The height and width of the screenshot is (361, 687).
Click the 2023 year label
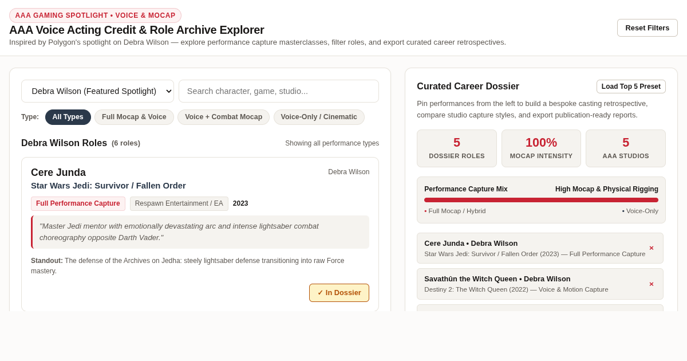[240, 203]
